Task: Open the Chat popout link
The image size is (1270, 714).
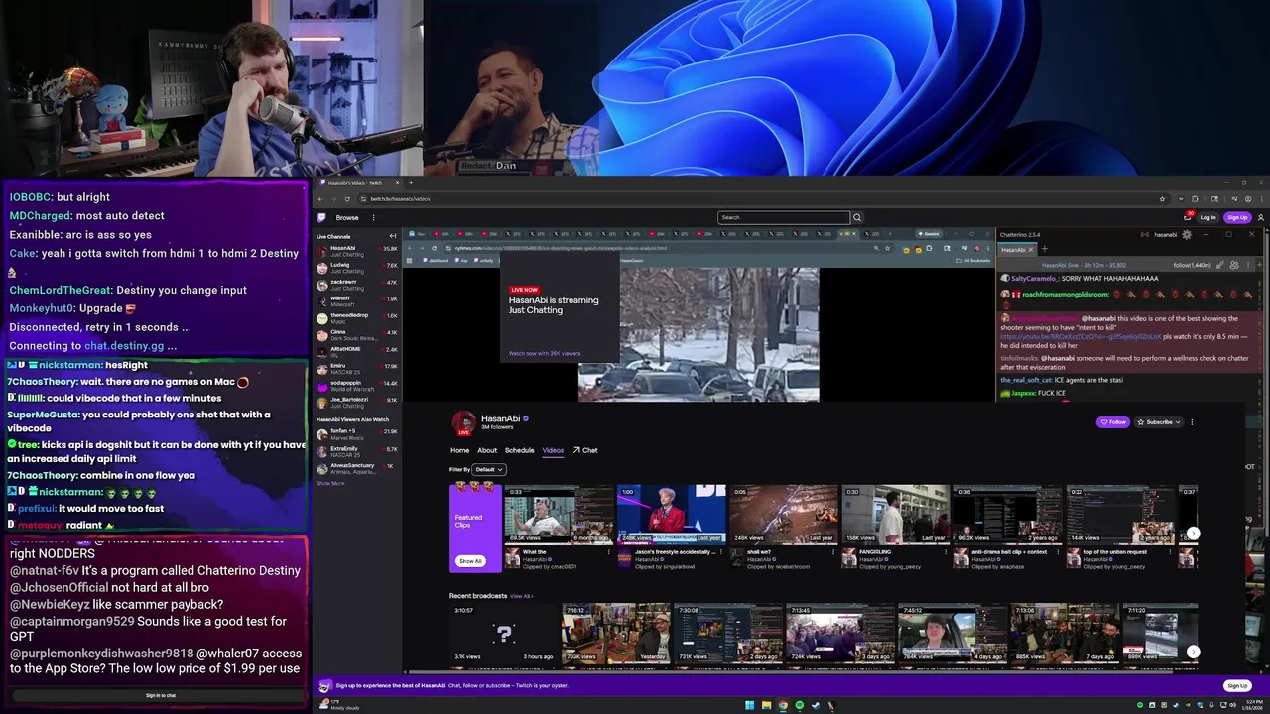Action: click(585, 450)
